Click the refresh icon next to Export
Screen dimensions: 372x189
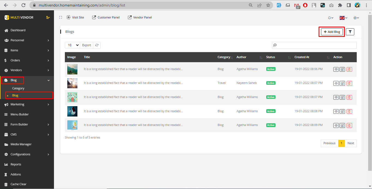tap(97, 45)
